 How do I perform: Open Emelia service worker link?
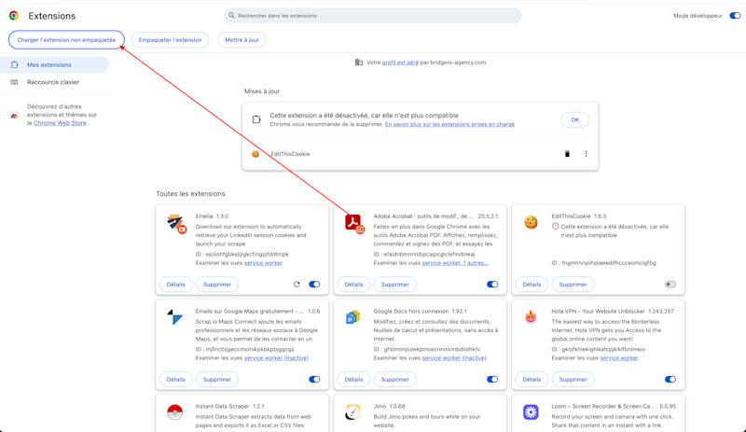click(263, 263)
